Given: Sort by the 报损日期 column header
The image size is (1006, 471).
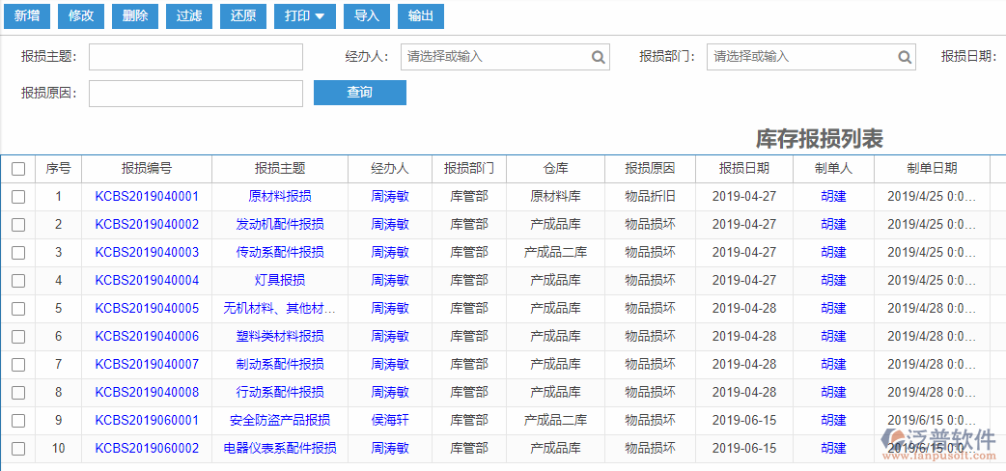Looking at the screenshot, I should click(x=744, y=169).
